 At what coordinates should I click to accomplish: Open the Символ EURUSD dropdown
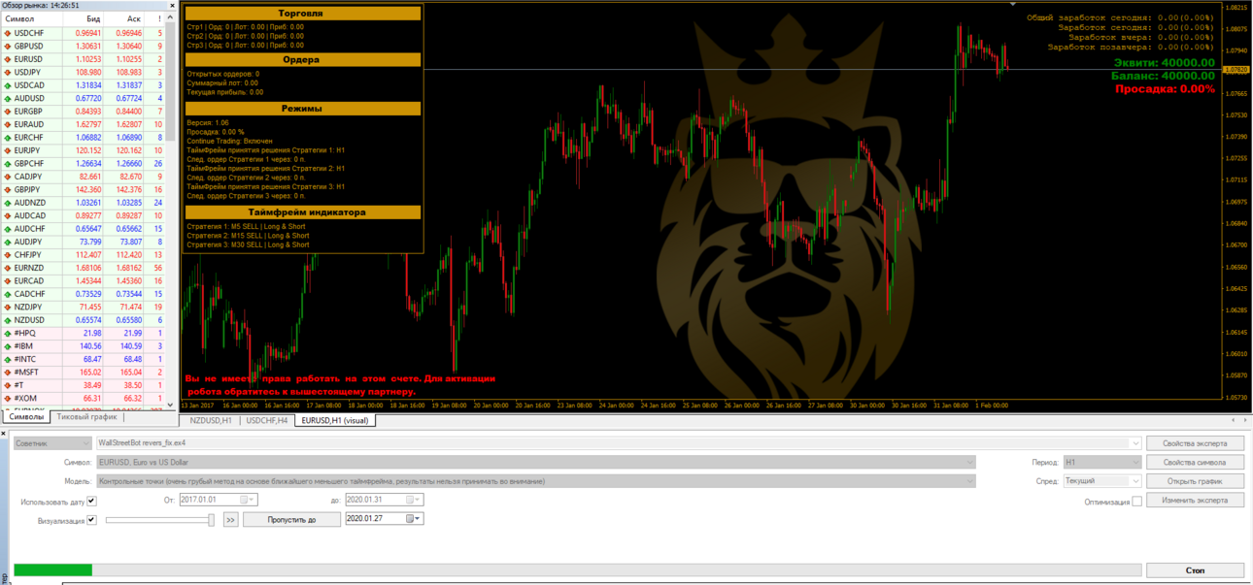(968, 462)
